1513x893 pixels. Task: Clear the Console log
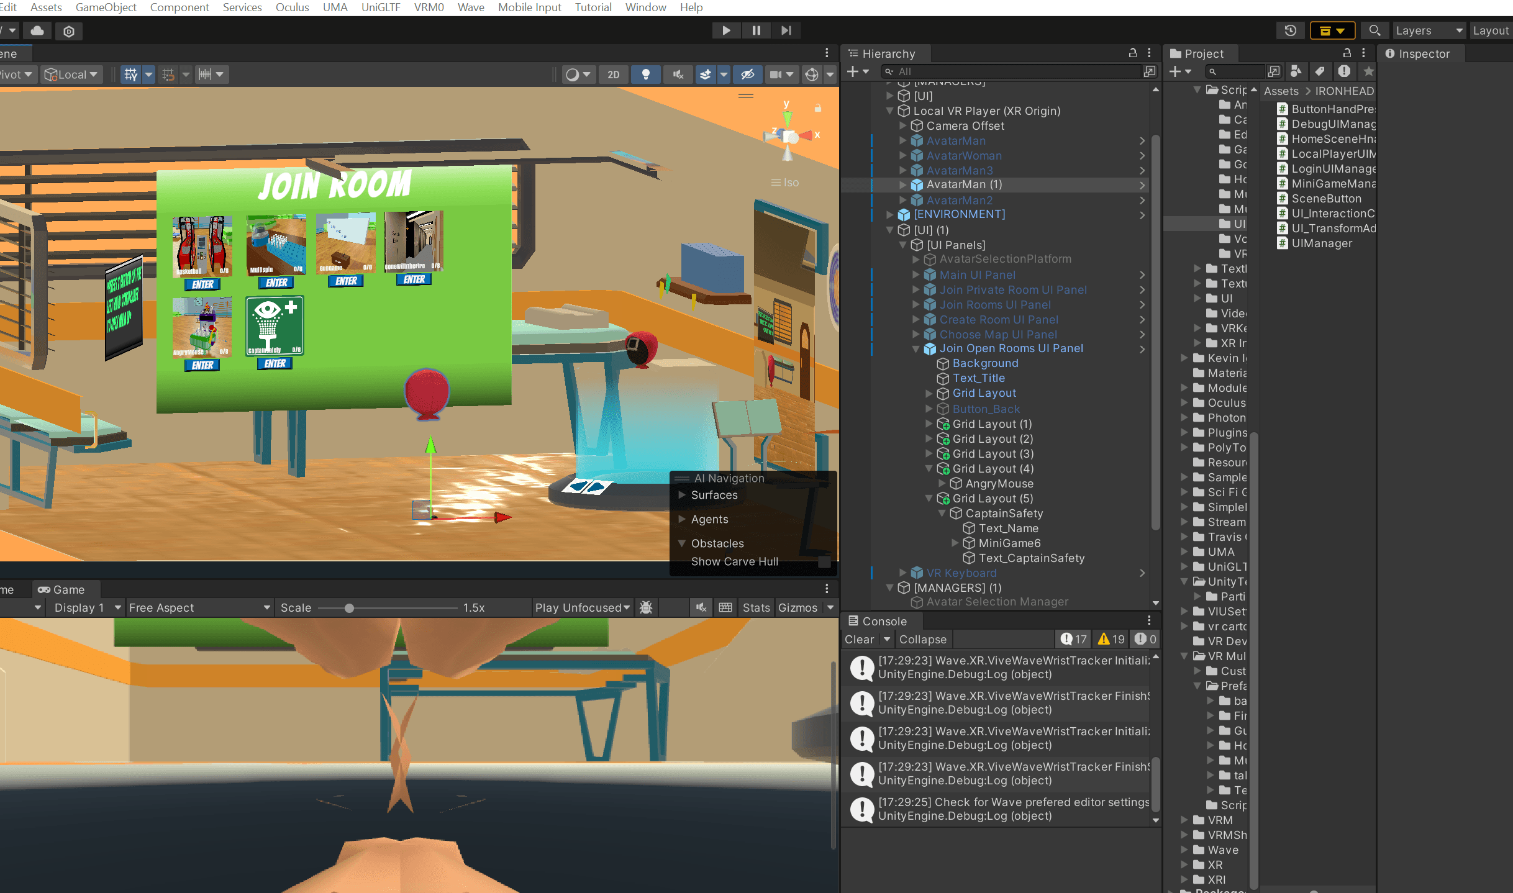[x=859, y=640]
